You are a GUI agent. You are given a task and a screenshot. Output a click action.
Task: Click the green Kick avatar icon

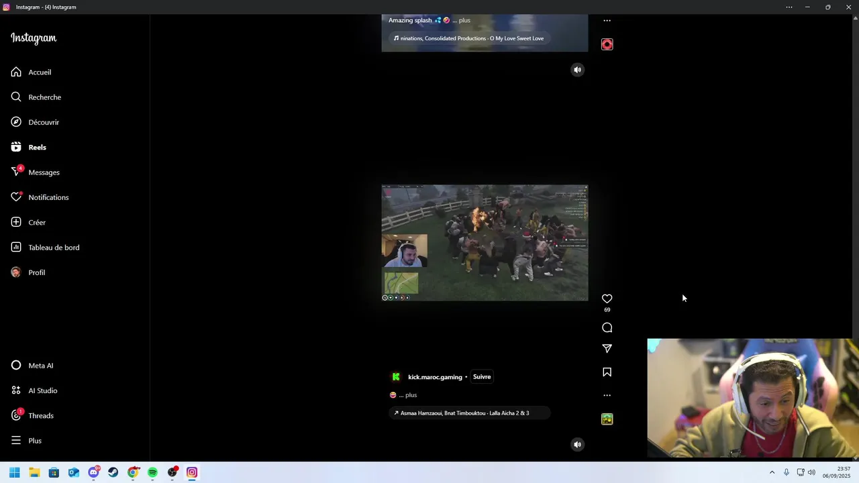[396, 377]
